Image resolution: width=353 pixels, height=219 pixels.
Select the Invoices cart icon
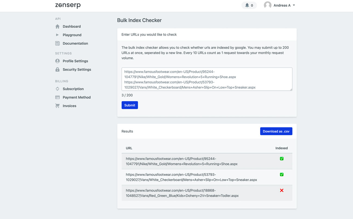(x=57, y=106)
